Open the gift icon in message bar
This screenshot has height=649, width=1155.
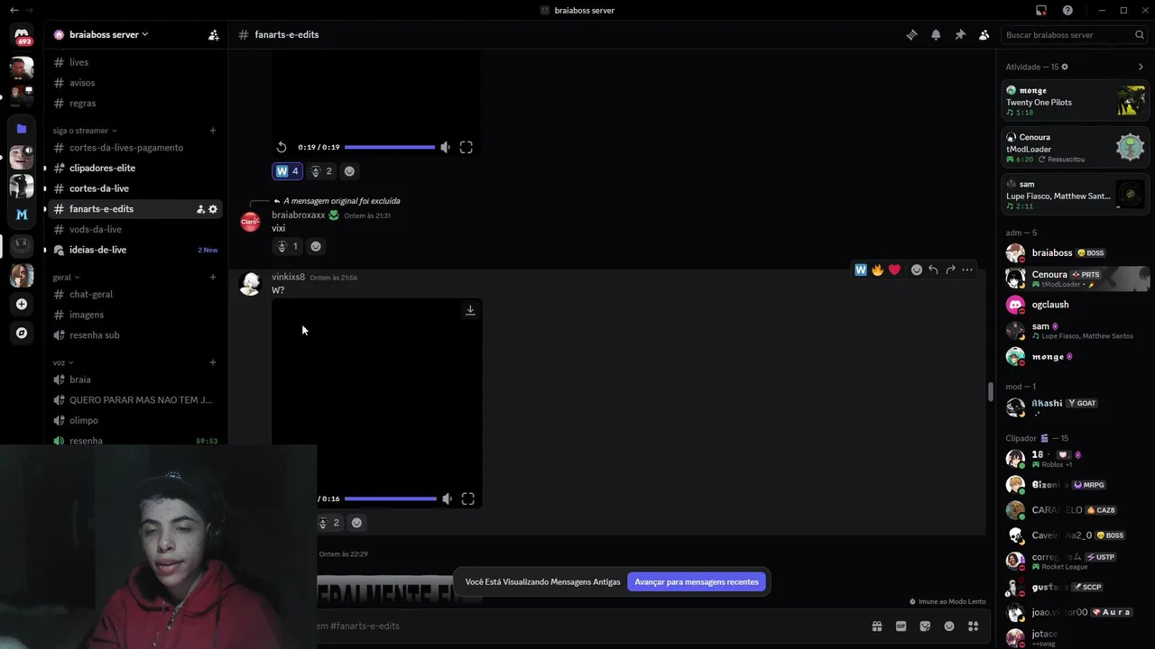click(876, 626)
